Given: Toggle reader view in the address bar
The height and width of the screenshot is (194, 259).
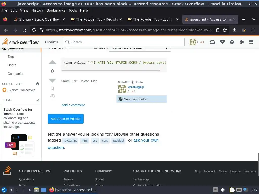Looking at the screenshot, I should click(x=218, y=30).
